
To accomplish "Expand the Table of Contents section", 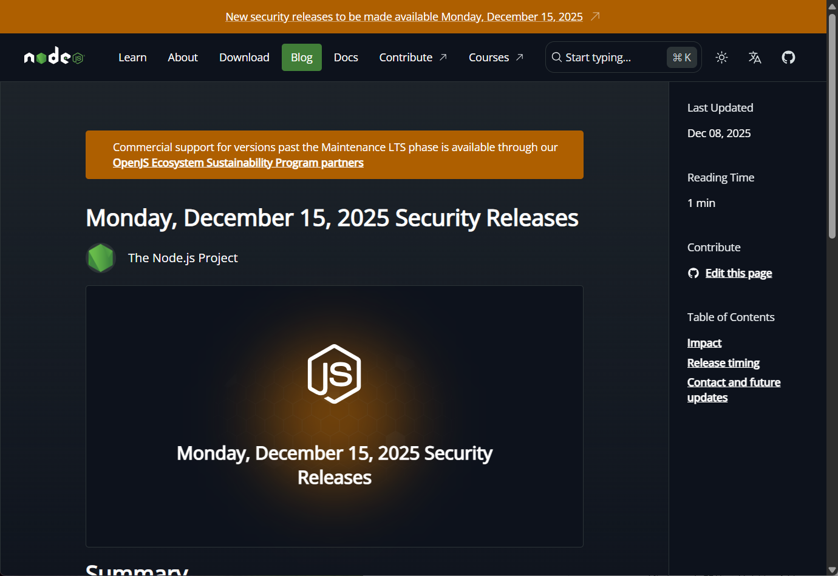I will click(731, 316).
